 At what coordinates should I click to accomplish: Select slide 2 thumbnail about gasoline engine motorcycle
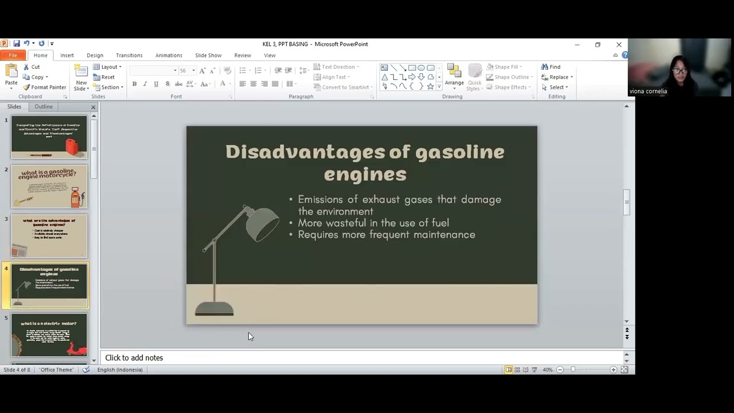click(49, 186)
